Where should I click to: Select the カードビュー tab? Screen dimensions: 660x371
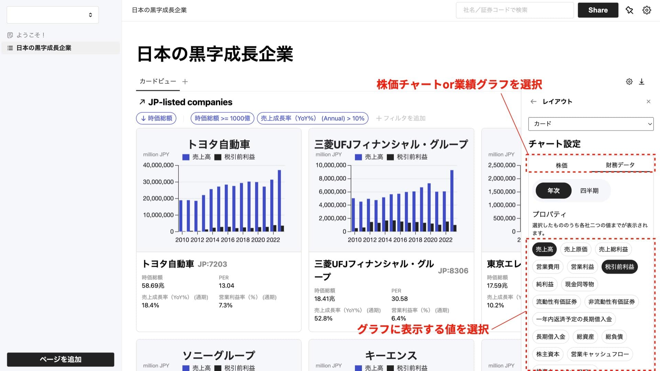click(158, 81)
